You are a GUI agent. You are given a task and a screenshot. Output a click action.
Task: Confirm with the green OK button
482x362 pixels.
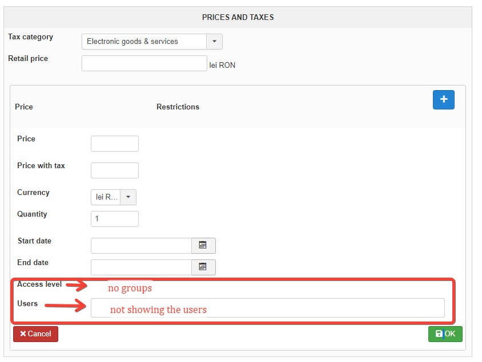tap(445, 334)
